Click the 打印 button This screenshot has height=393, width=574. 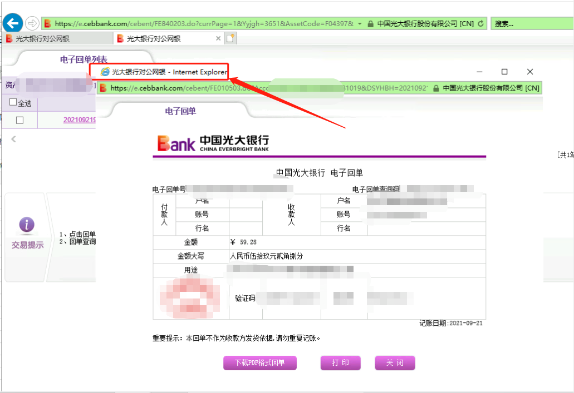[340, 362]
